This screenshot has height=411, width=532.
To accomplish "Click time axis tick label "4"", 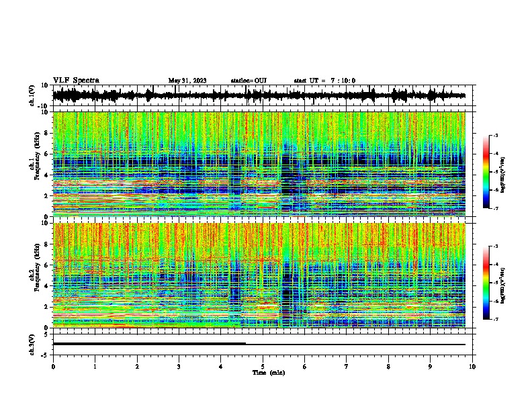I will [x=221, y=367].
